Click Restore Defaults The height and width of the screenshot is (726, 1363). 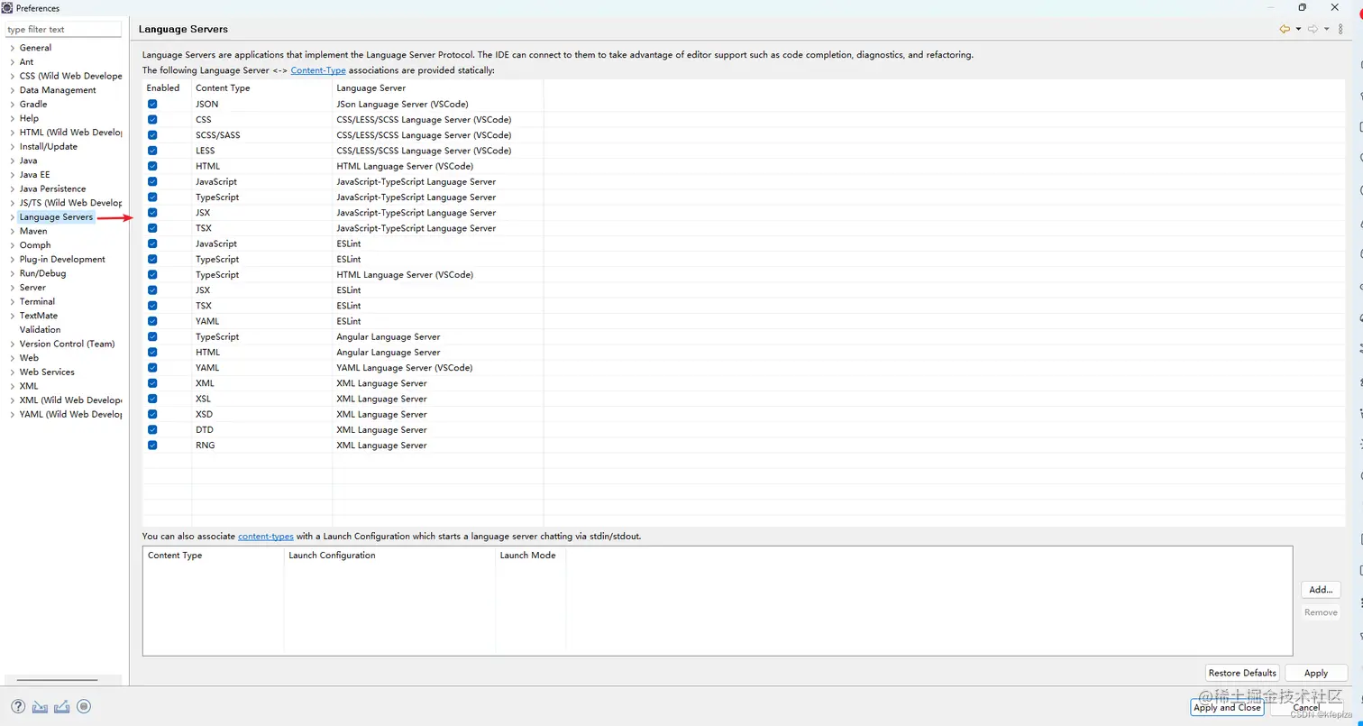coord(1242,673)
